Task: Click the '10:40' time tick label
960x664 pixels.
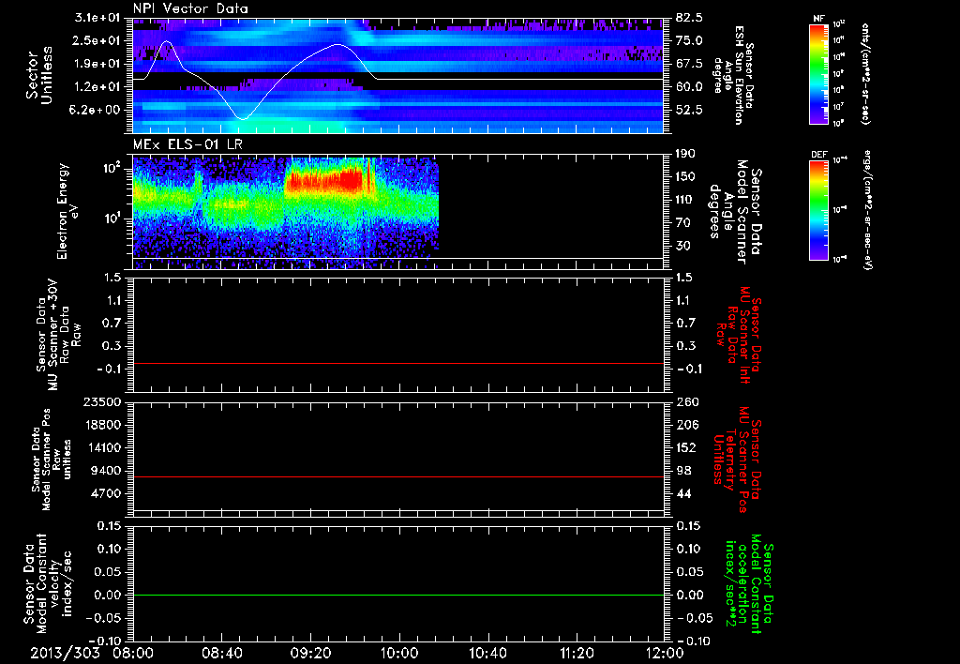Action: [487, 653]
